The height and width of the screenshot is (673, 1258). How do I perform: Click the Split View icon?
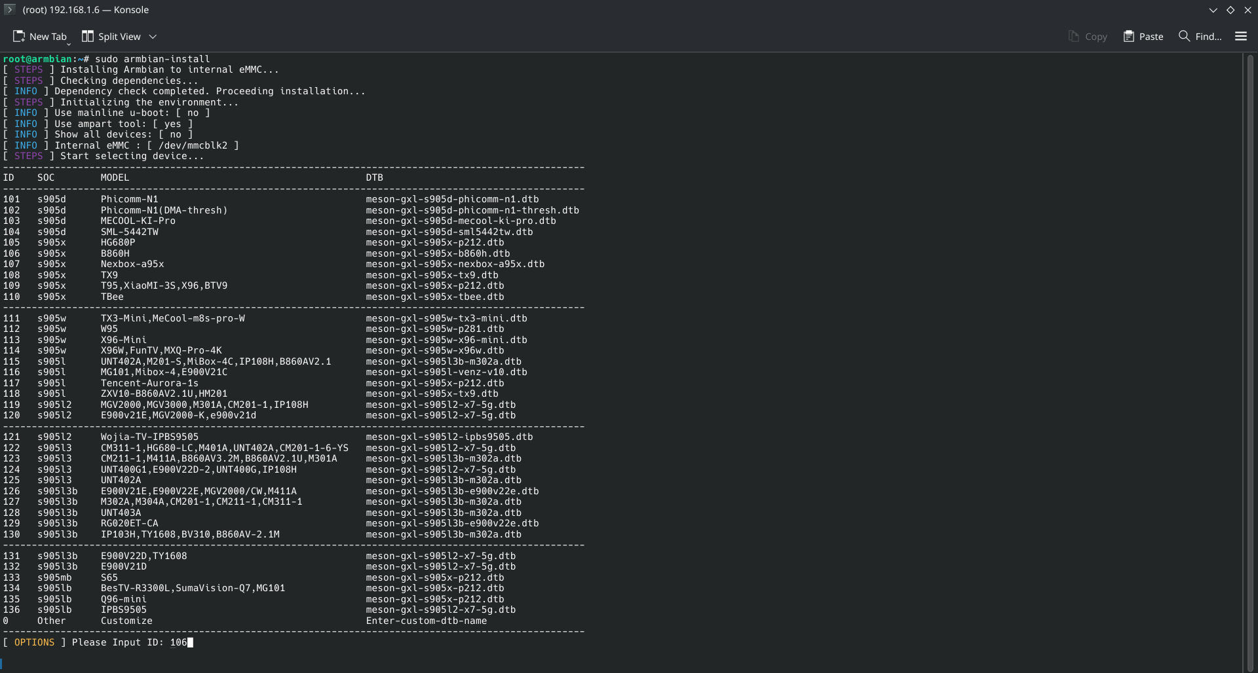coord(88,37)
